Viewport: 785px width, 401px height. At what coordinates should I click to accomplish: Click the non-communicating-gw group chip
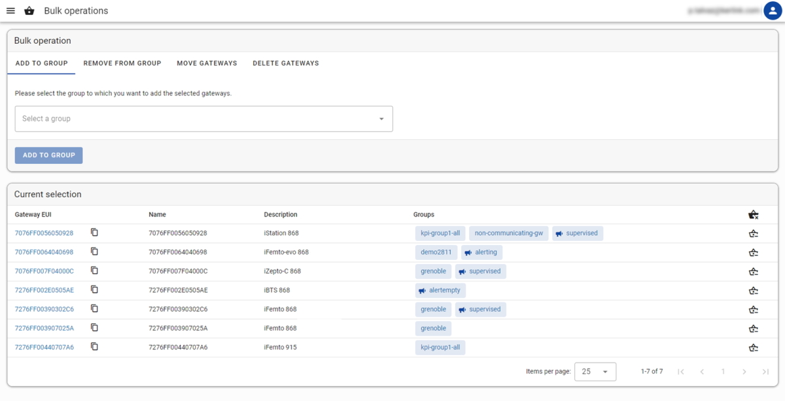tap(508, 233)
